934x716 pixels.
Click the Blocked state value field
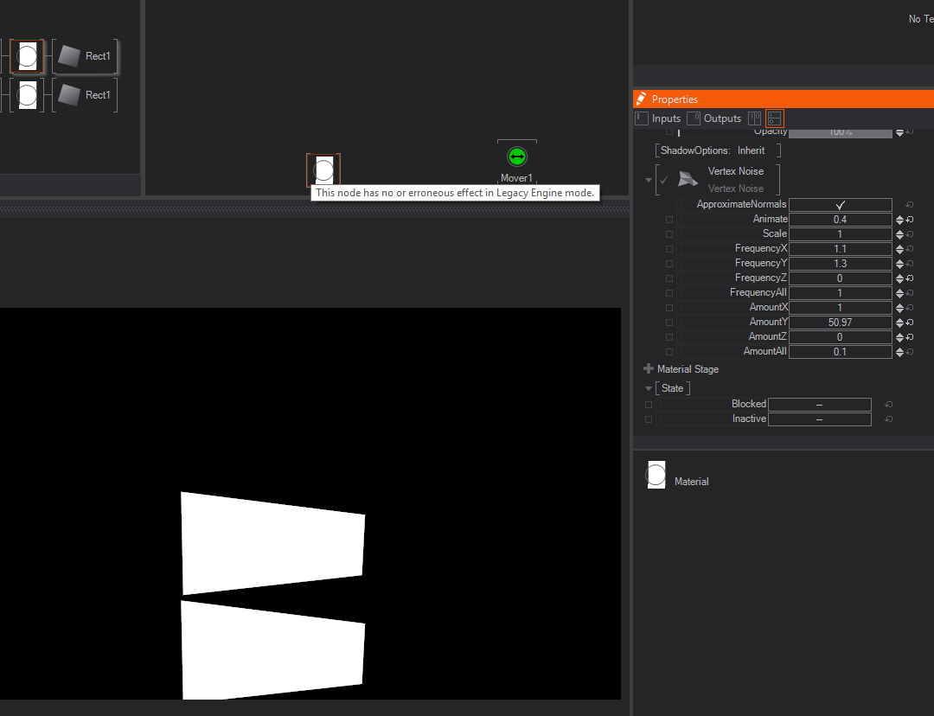pos(819,405)
